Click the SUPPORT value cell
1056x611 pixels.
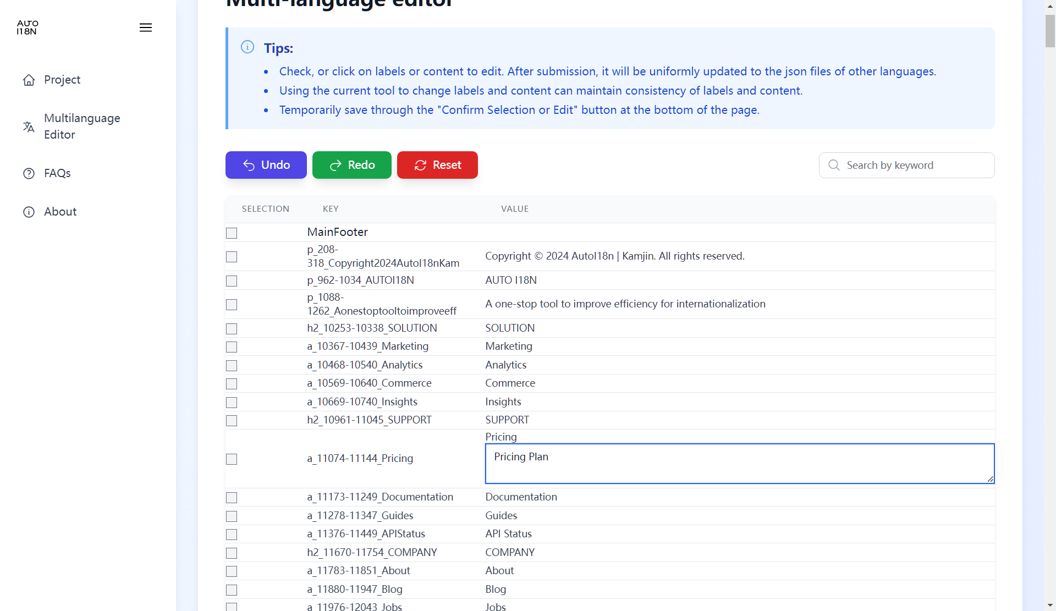[507, 420]
